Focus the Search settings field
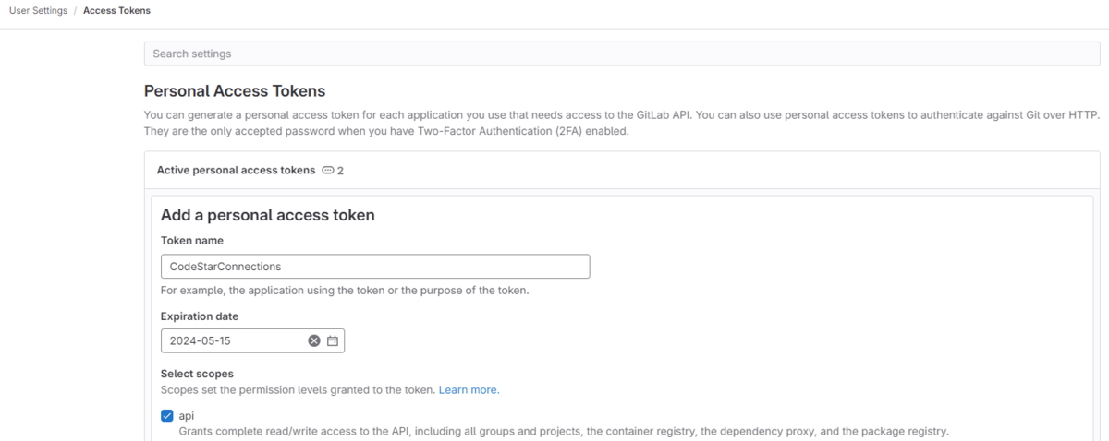This screenshot has width=1109, height=441. (622, 54)
